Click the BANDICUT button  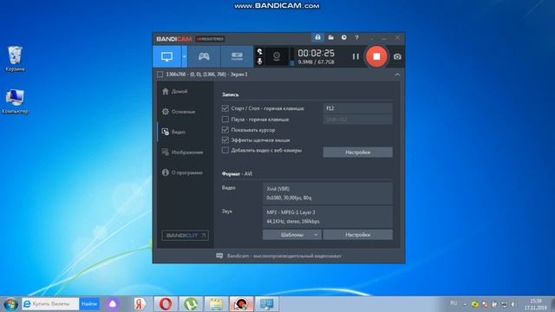tap(185, 235)
